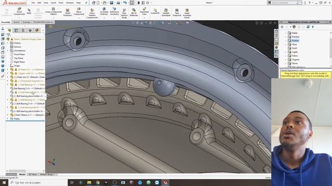Click Update Speedpak
Viewport: 332px width, 186px height.
pos(166,12)
